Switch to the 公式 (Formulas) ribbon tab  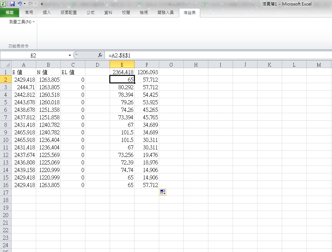point(90,13)
